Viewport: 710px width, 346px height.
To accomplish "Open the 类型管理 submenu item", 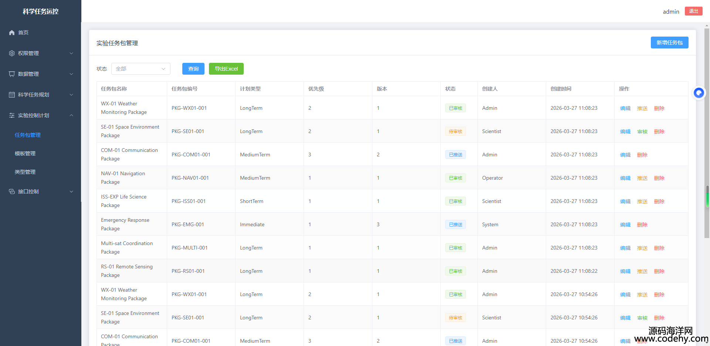I will [x=25, y=172].
